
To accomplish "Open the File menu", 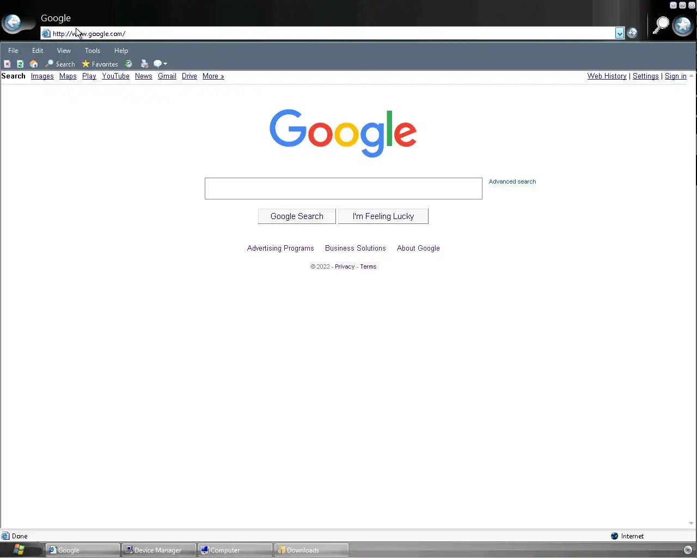I will coord(13,51).
